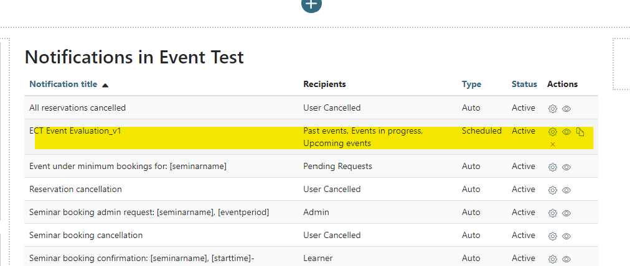
Task: Open gear for Seminar booking cancellation row
Action: [552, 236]
